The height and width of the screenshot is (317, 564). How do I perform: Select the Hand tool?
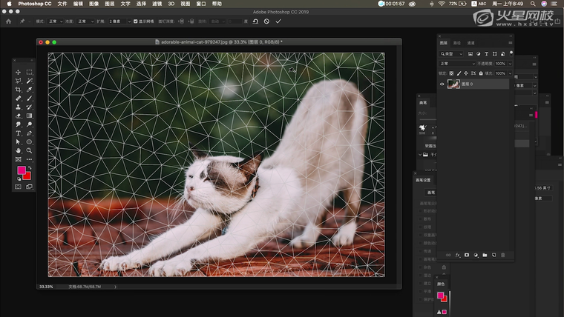19,150
